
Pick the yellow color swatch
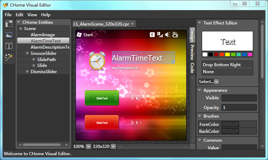tap(228, 54)
